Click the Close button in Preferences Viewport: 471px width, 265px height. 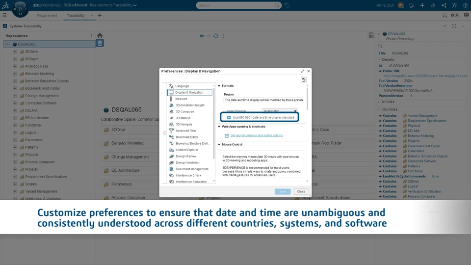pyautogui.click(x=301, y=191)
